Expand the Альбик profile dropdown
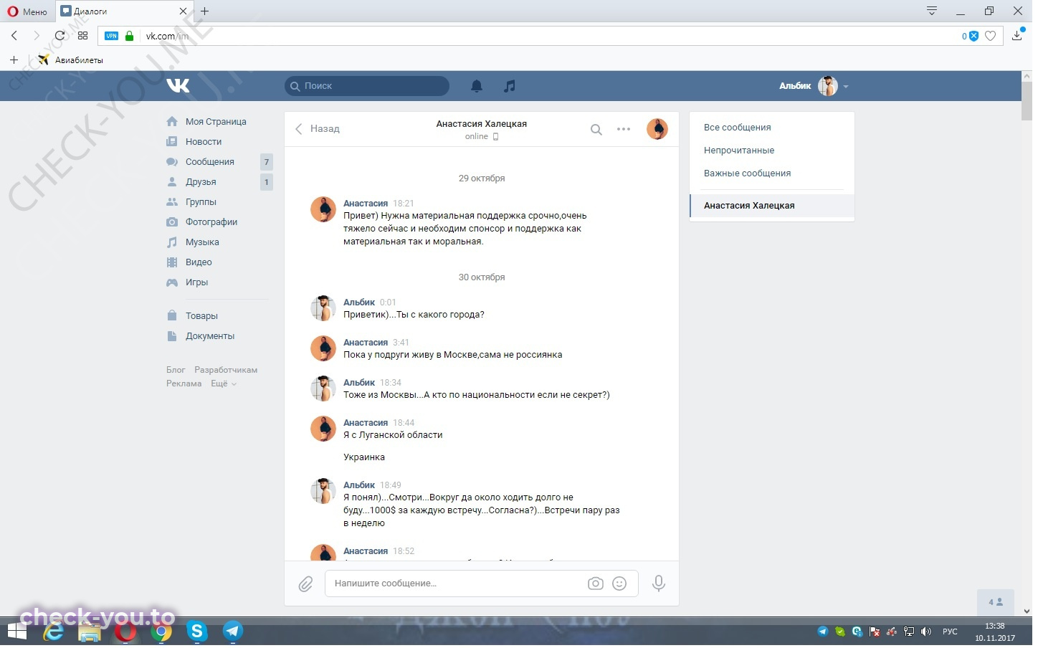The width and height of the screenshot is (1038, 648). point(814,86)
